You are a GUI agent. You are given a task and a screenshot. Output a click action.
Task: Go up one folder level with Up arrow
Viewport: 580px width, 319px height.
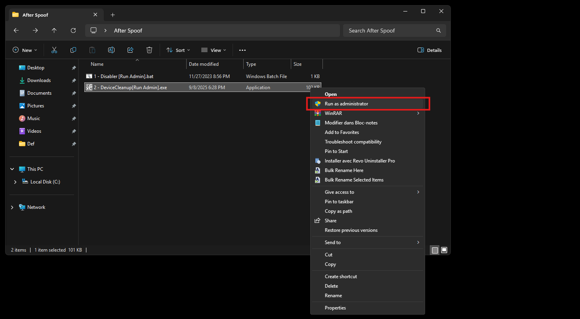[x=54, y=31]
